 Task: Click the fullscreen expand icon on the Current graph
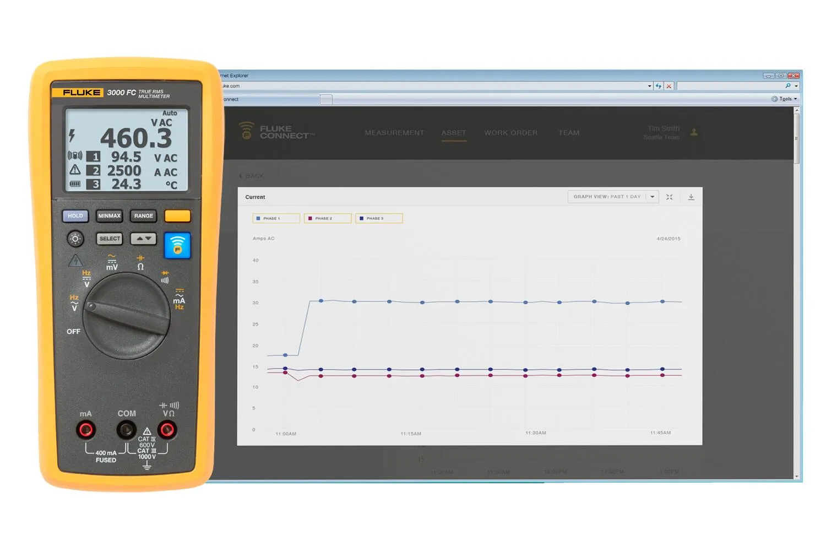pos(670,197)
